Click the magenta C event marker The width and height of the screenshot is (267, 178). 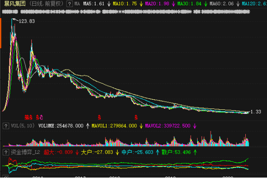click(x=41, y=117)
